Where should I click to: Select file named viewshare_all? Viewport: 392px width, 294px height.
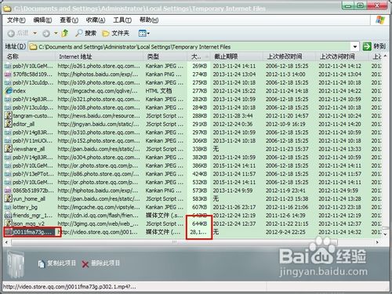point(29,149)
